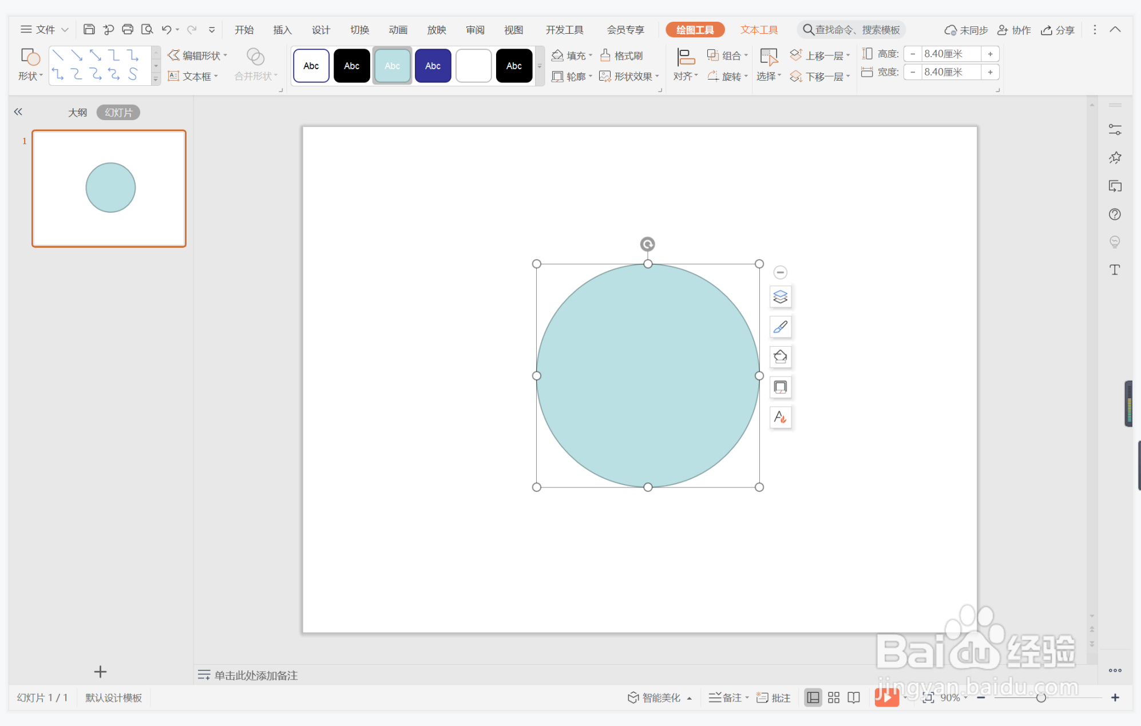Screen dimensions: 1141x726
Task: Click the height input field
Action: point(950,54)
